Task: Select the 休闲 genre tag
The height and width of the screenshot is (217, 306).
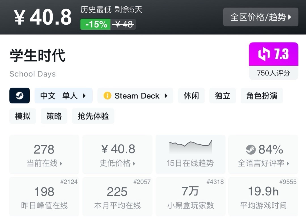Action: 191,96
